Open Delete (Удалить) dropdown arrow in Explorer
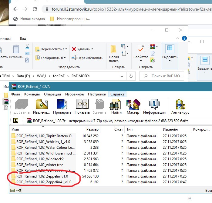The image size is (212, 203). (92, 49)
